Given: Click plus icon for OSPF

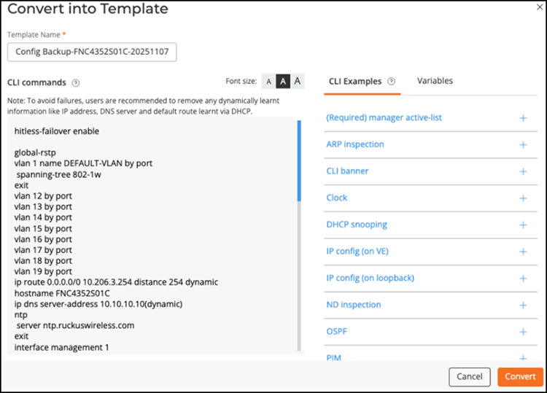Looking at the screenshot, I should (522, 332).
